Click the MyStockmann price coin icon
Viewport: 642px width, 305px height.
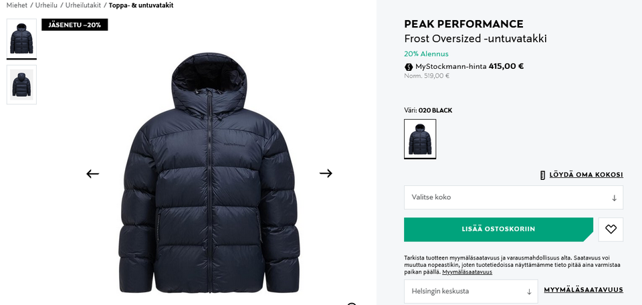(x=409, y=67)
